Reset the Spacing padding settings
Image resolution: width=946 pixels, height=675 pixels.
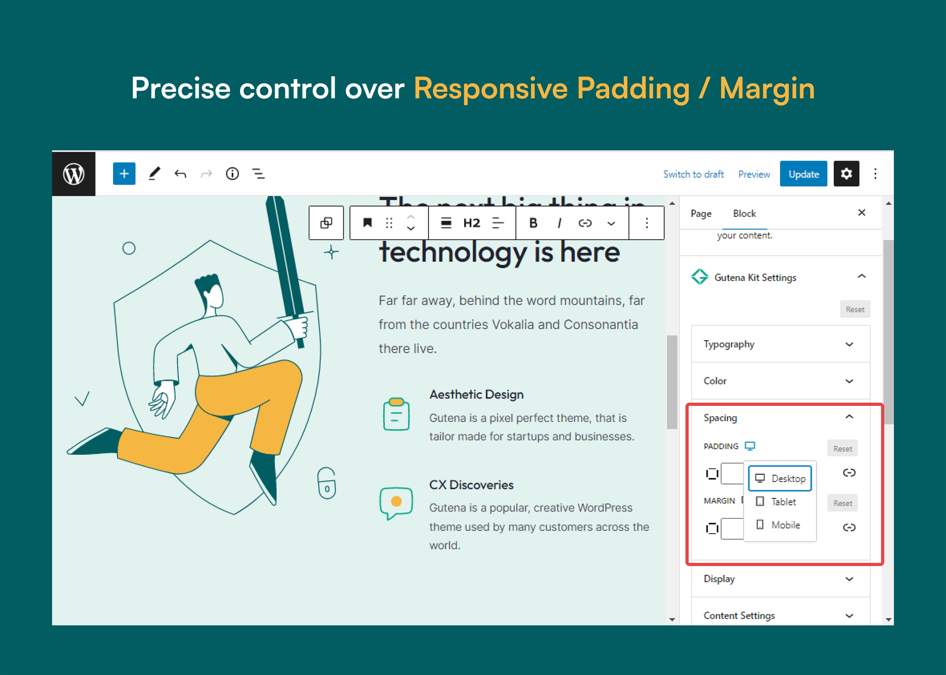842,449
